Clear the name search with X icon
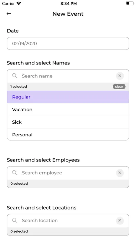This screenshot has width=136, height=242. [x=120, y=76]
